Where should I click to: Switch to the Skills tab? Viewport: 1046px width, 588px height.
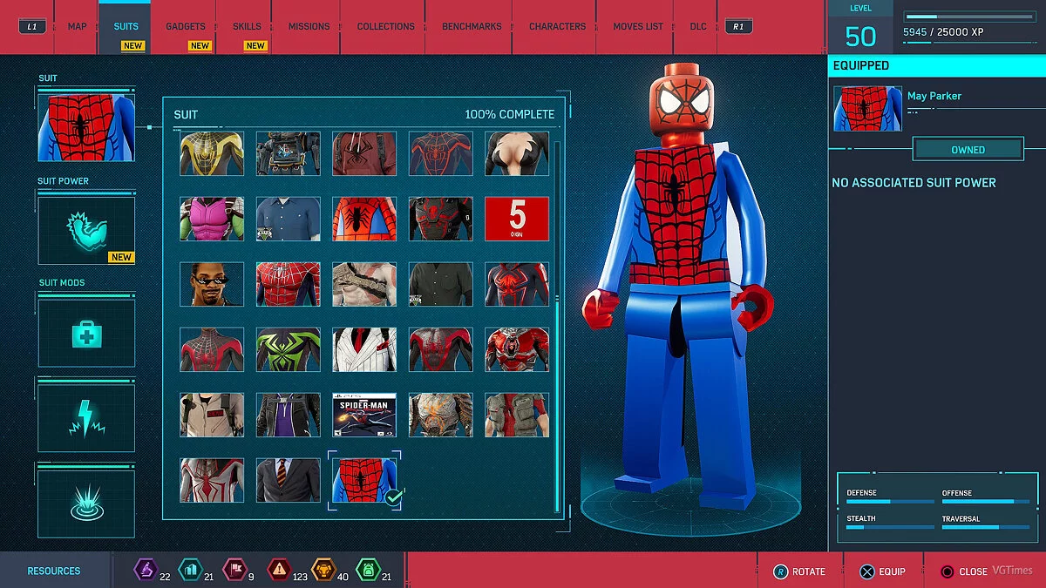tap(245, 25)
